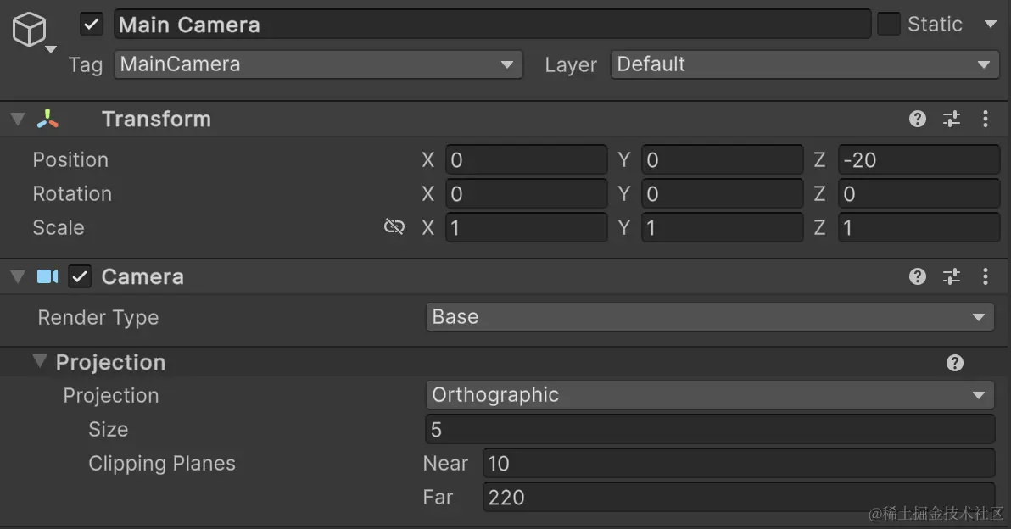Click the Position Z field

[919, 160]
